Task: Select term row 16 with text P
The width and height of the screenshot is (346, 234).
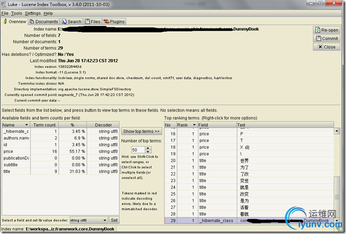Action: [249, 134]
